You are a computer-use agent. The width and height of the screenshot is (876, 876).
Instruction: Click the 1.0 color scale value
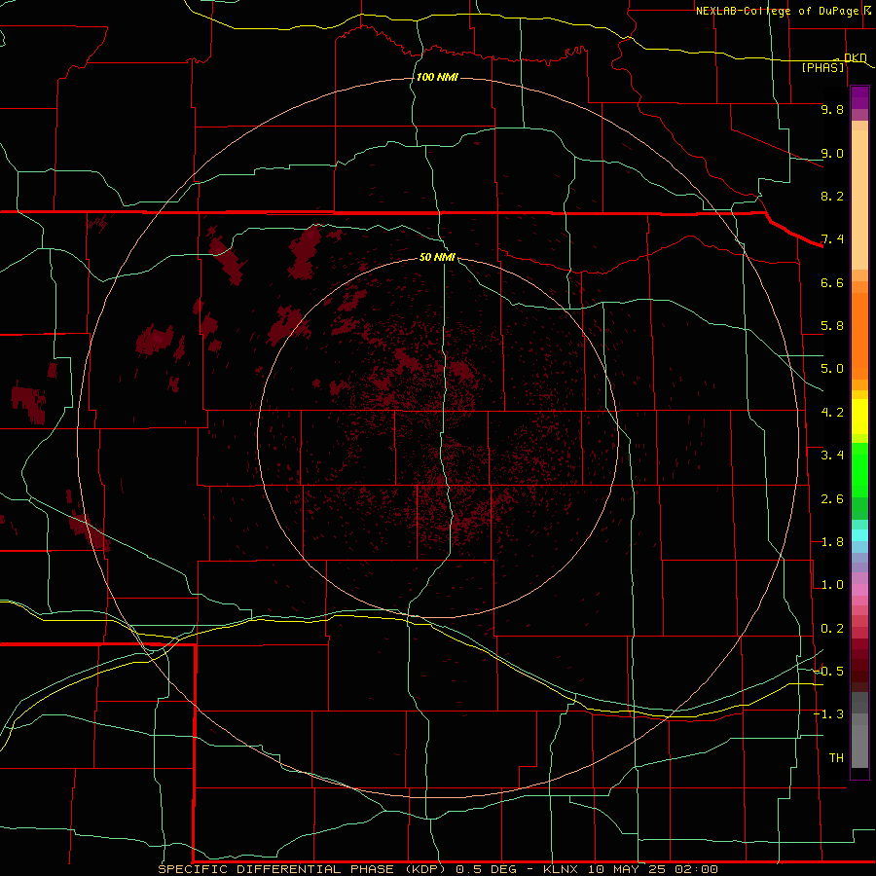pyautogui.click(x=832, y=585)
